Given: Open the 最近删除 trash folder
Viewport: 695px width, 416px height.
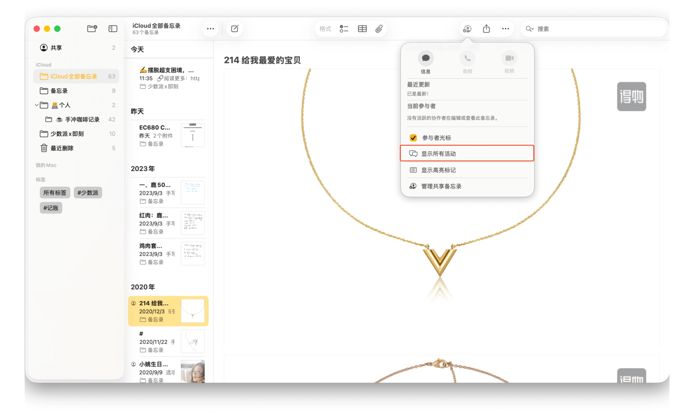Looking at the screenshot, I should (x=76, y=148).
